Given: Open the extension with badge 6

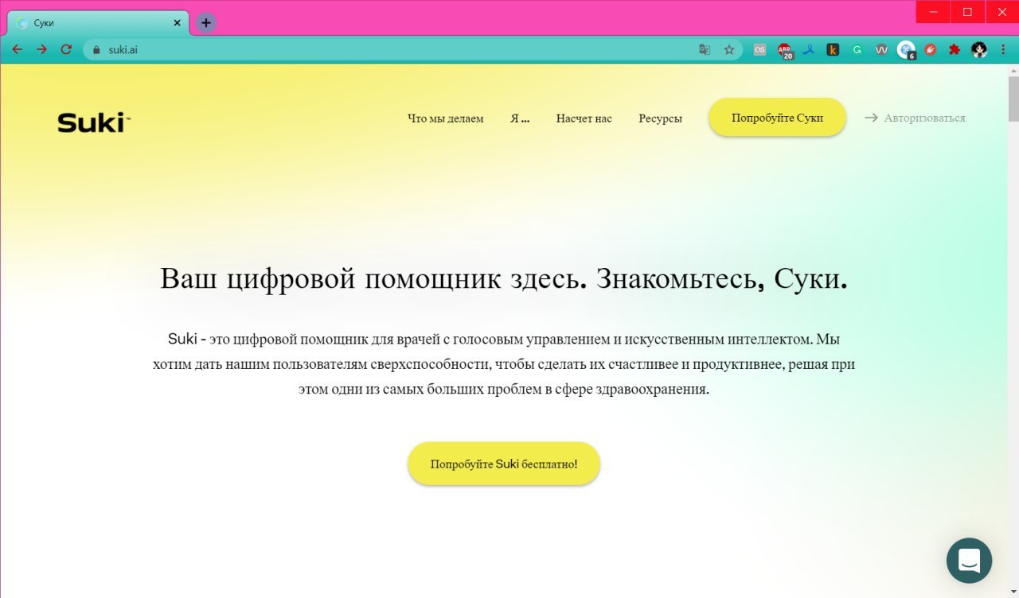Looking at the screenshot, I should 906,50.
